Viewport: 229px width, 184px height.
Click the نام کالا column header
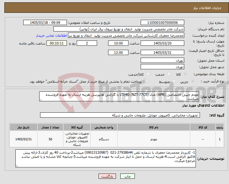point(154,127)
